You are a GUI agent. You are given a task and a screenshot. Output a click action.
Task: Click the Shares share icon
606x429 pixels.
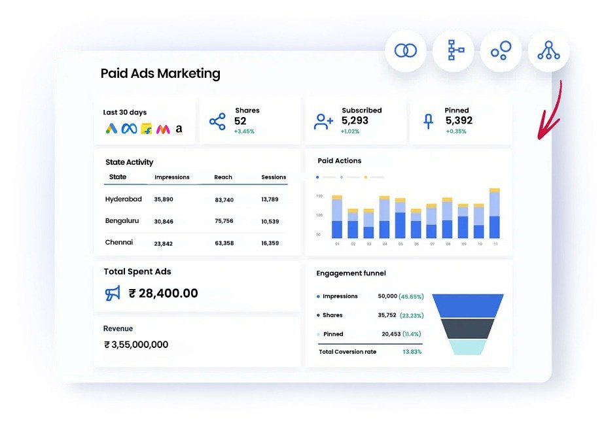point(217,121)
